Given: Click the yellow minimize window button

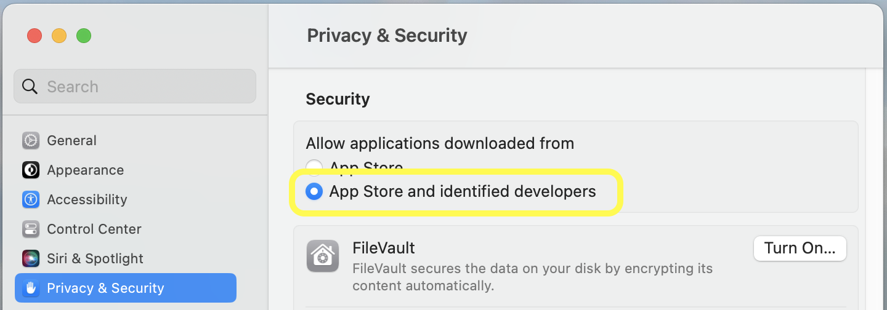Looking at the screenshot, I should (59, 36).
